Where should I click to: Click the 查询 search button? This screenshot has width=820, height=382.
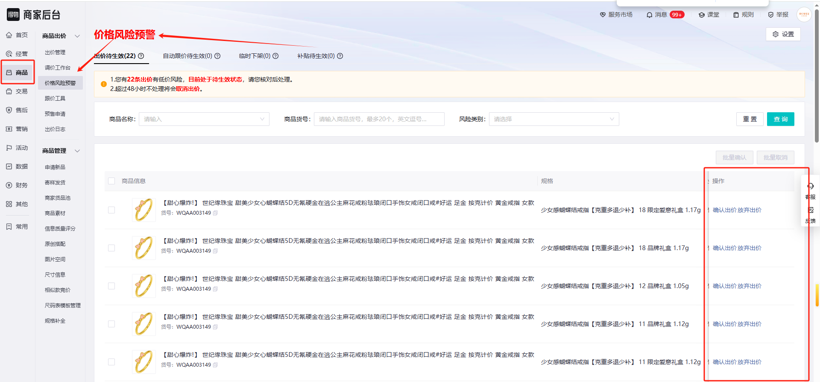tap(780, 119)
